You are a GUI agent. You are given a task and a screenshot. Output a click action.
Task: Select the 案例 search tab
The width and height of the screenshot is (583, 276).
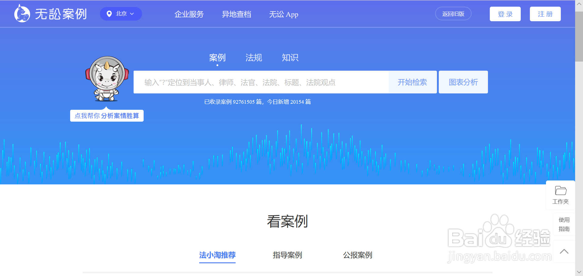(x=217, y=57)
